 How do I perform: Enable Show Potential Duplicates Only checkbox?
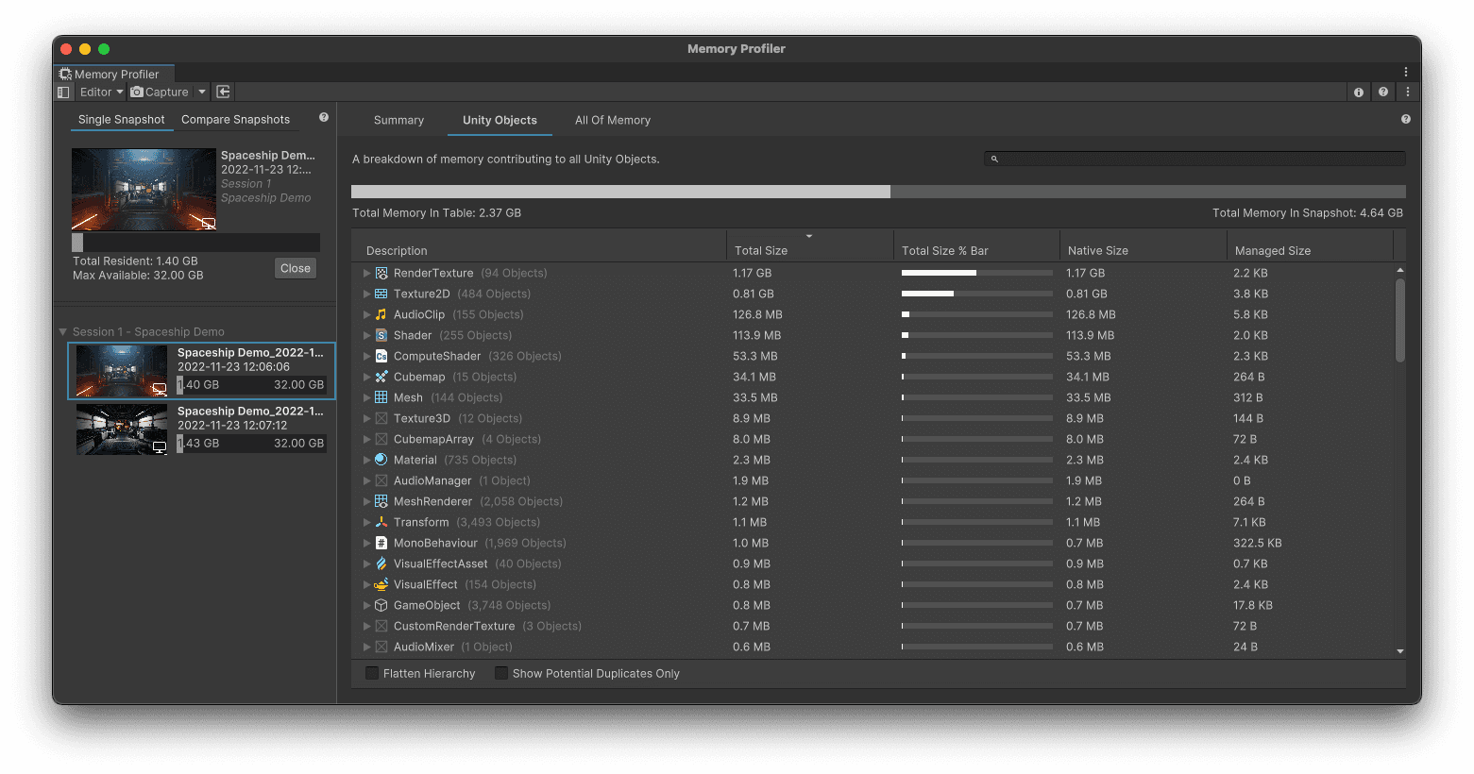501,673
